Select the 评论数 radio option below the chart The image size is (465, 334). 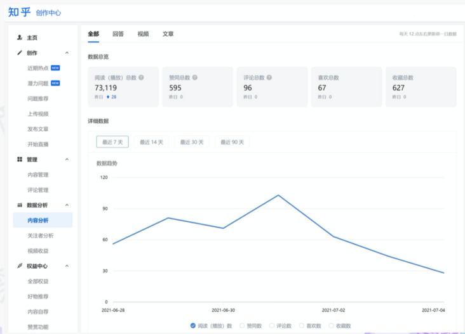(x=272, y=326)
